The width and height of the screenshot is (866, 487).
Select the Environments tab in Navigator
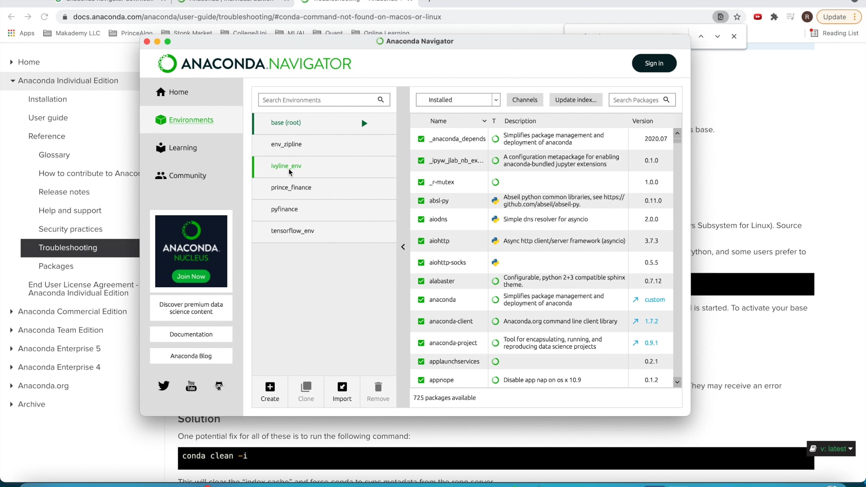pos(191,120)
